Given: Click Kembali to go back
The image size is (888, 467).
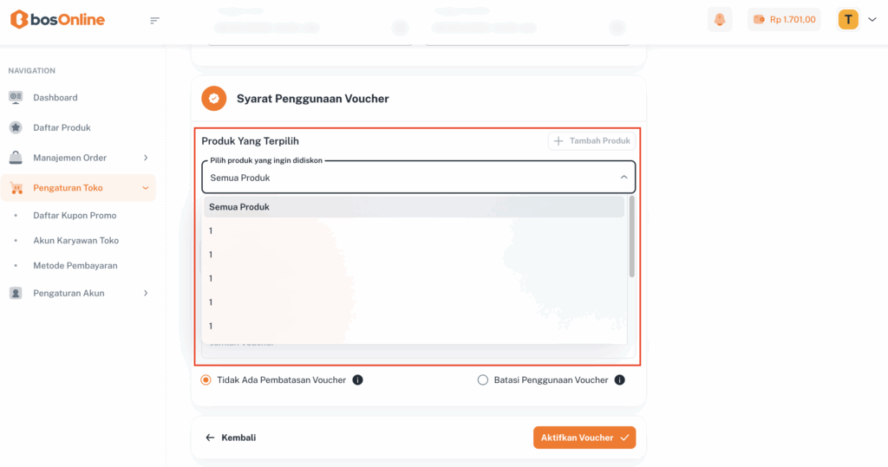Looking at the screenshot, I should pyautogui.click(x=231, y=438).
